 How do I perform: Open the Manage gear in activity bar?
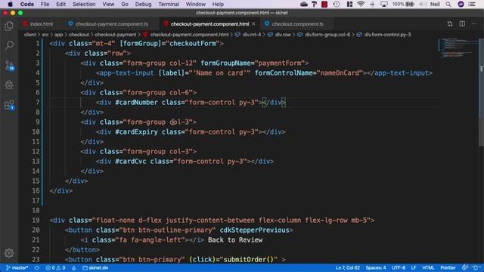(9, 253)
